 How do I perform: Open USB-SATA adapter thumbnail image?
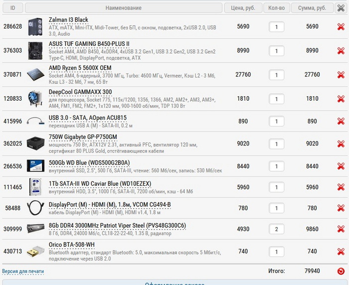click(35, 121)
